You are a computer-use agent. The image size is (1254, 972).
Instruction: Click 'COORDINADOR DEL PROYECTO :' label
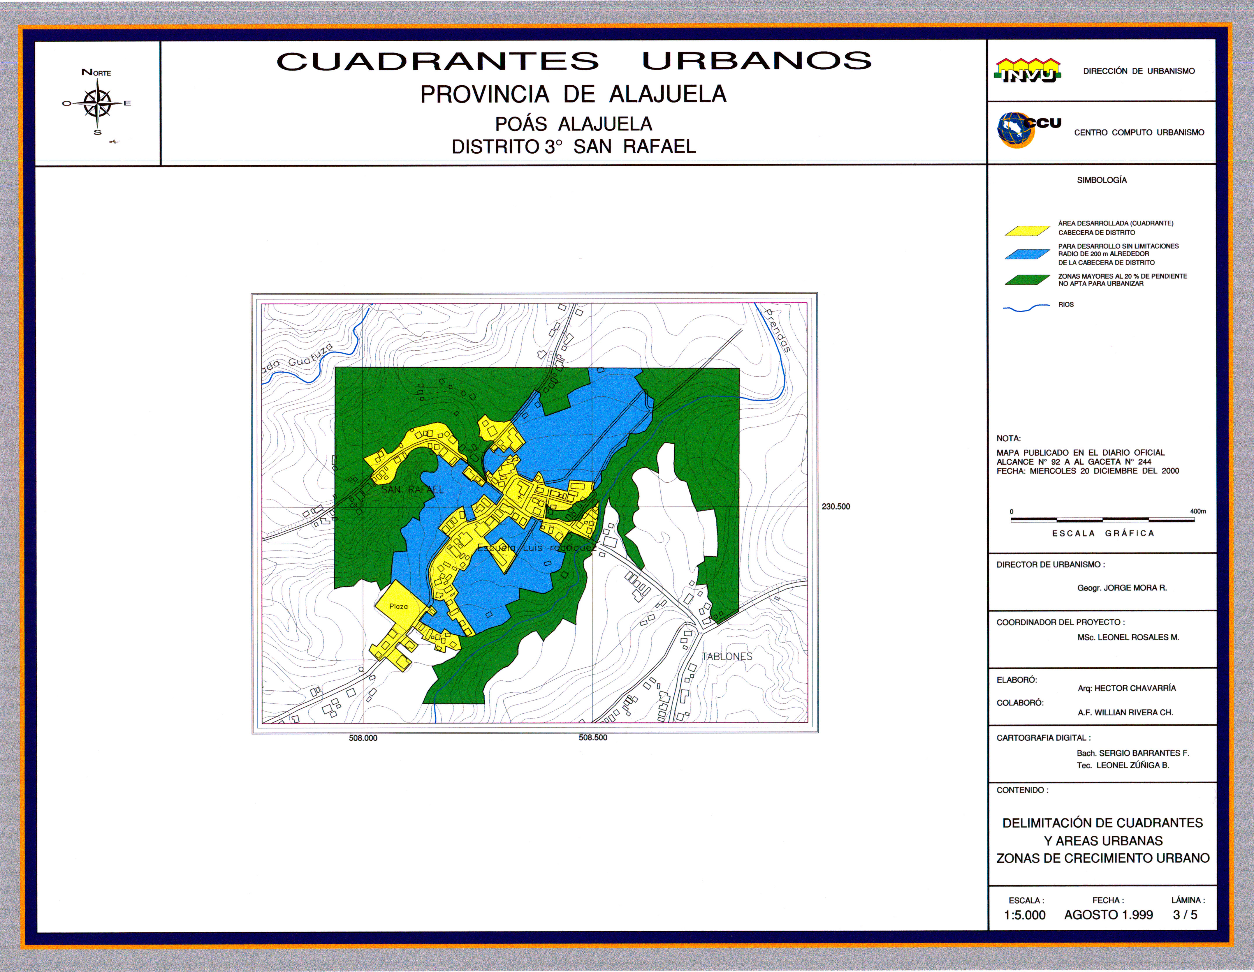pos(1060,622)
